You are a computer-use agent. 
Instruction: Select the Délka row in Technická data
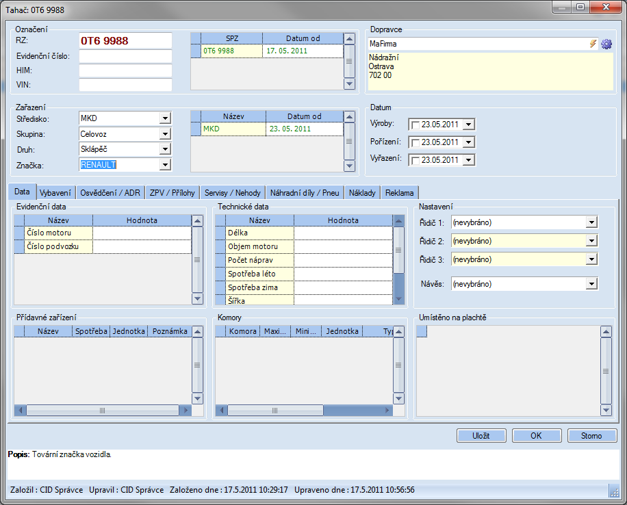tap(304, 233)
